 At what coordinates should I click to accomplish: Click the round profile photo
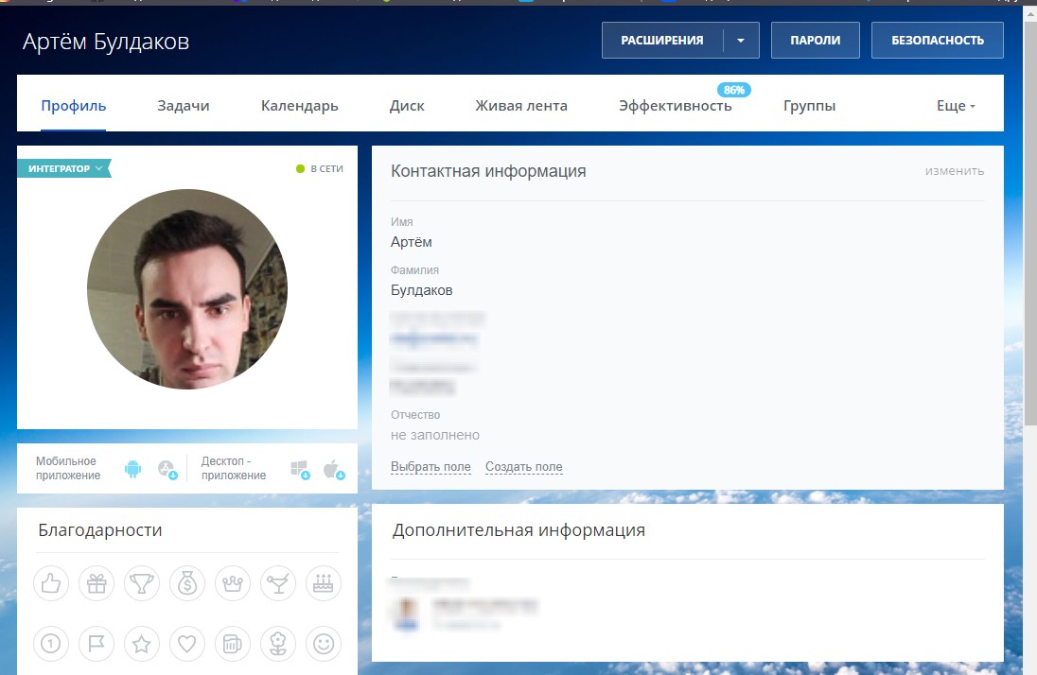pos(187,289)
